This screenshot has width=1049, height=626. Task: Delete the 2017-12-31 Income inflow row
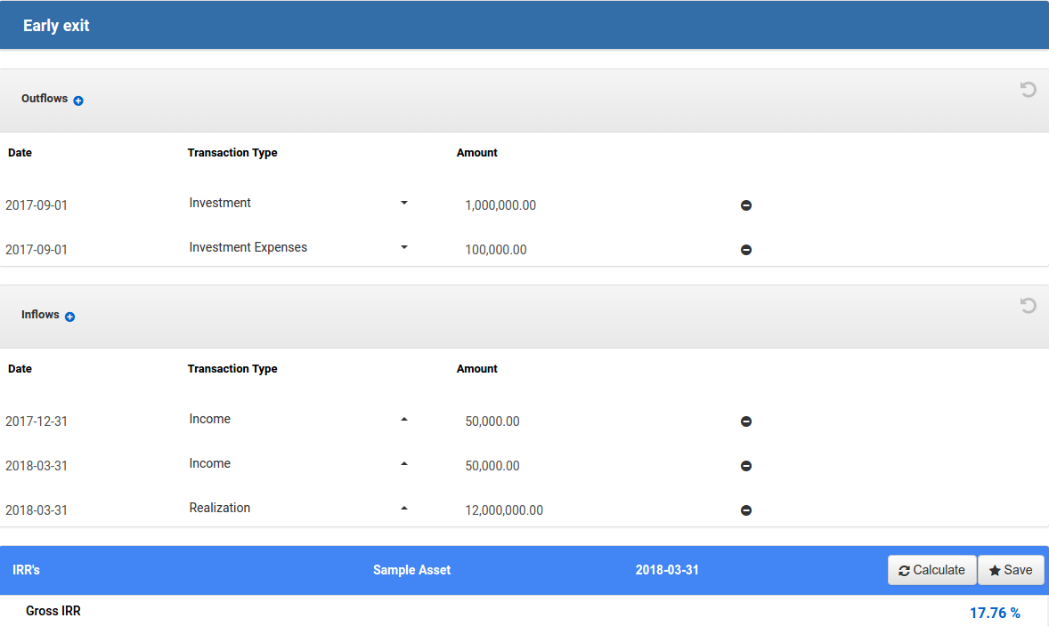click(746, 421)
